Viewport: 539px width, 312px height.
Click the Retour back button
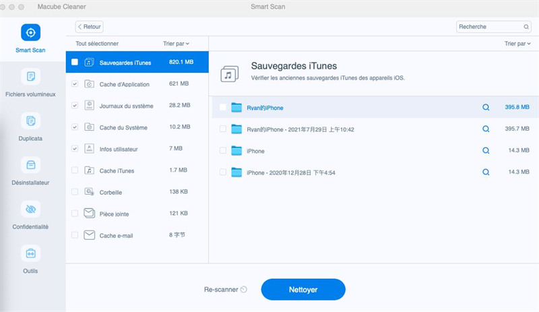coord(90,26)
